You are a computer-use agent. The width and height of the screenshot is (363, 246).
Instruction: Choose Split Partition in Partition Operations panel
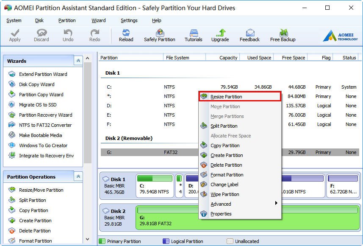pos(27,200)
